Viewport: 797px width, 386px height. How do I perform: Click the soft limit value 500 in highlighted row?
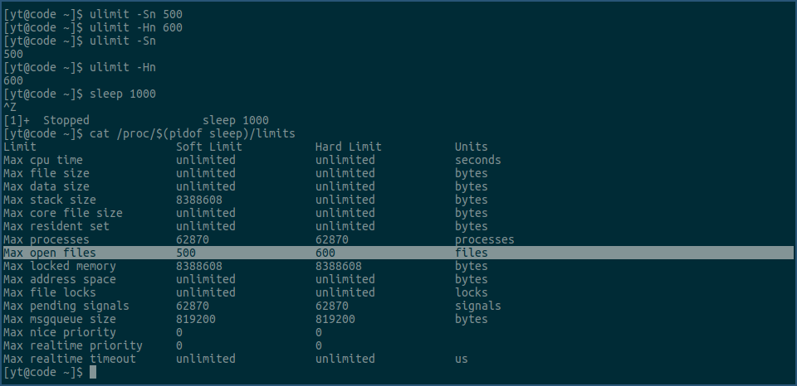pyautogui.click(x=186, y=253)
